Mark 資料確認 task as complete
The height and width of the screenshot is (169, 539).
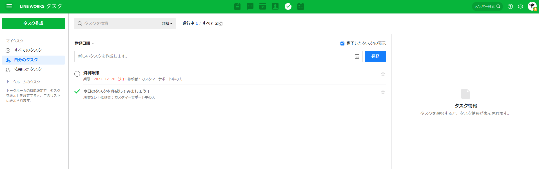click(77, 74)
